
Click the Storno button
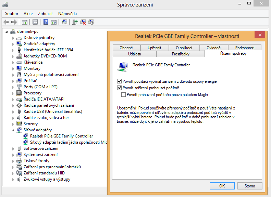pos(250,186)
